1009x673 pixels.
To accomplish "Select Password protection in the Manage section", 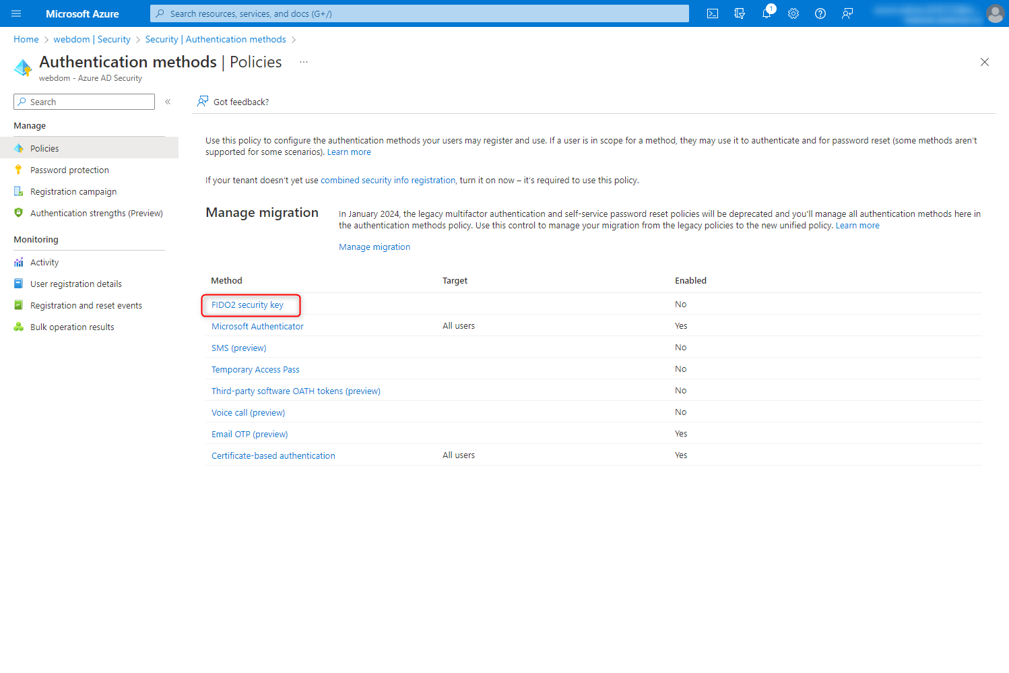I will (69, 170).
